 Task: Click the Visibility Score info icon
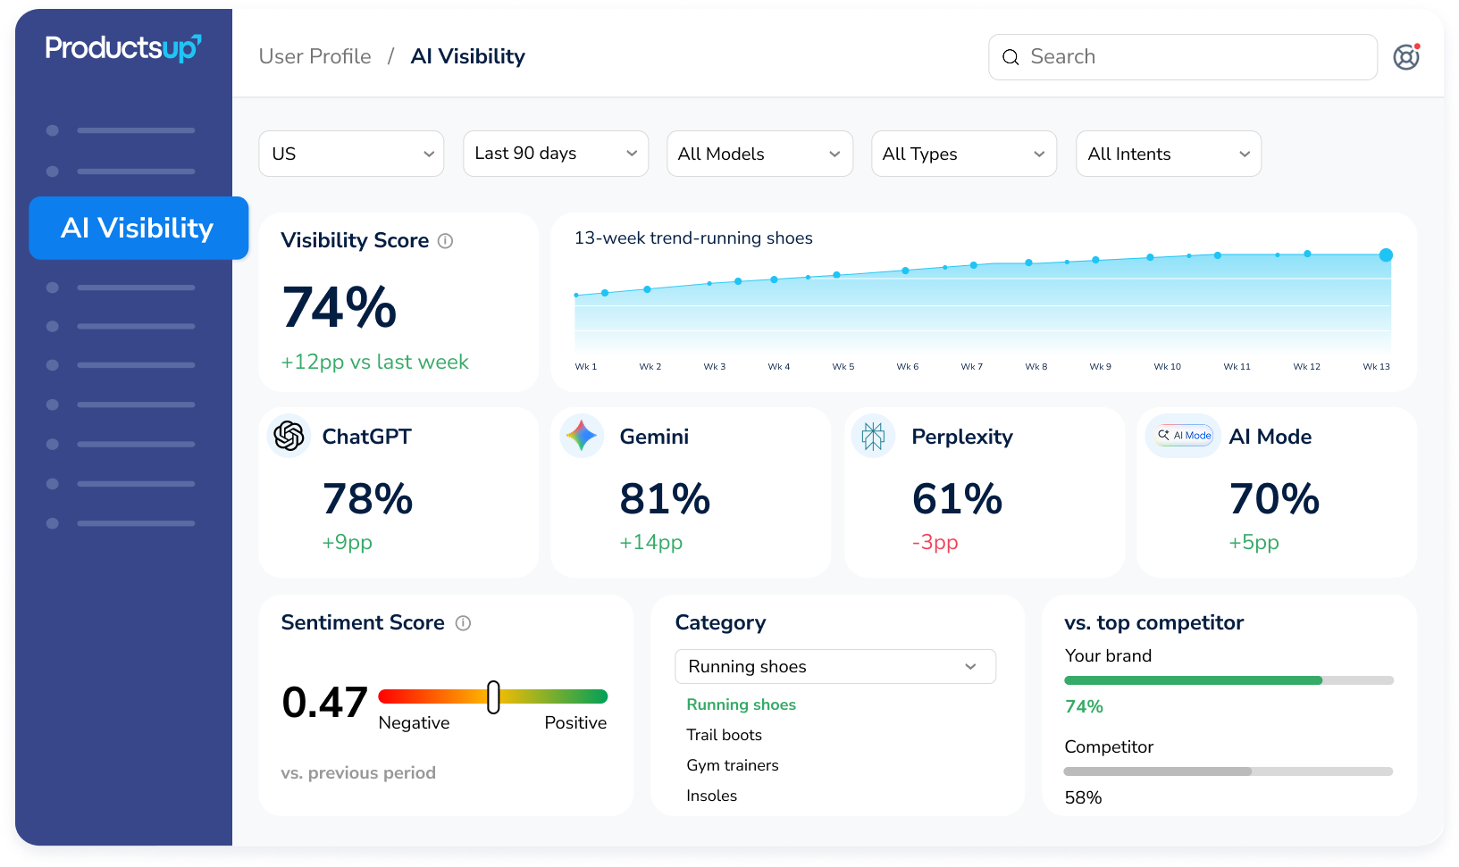[445, 241]
